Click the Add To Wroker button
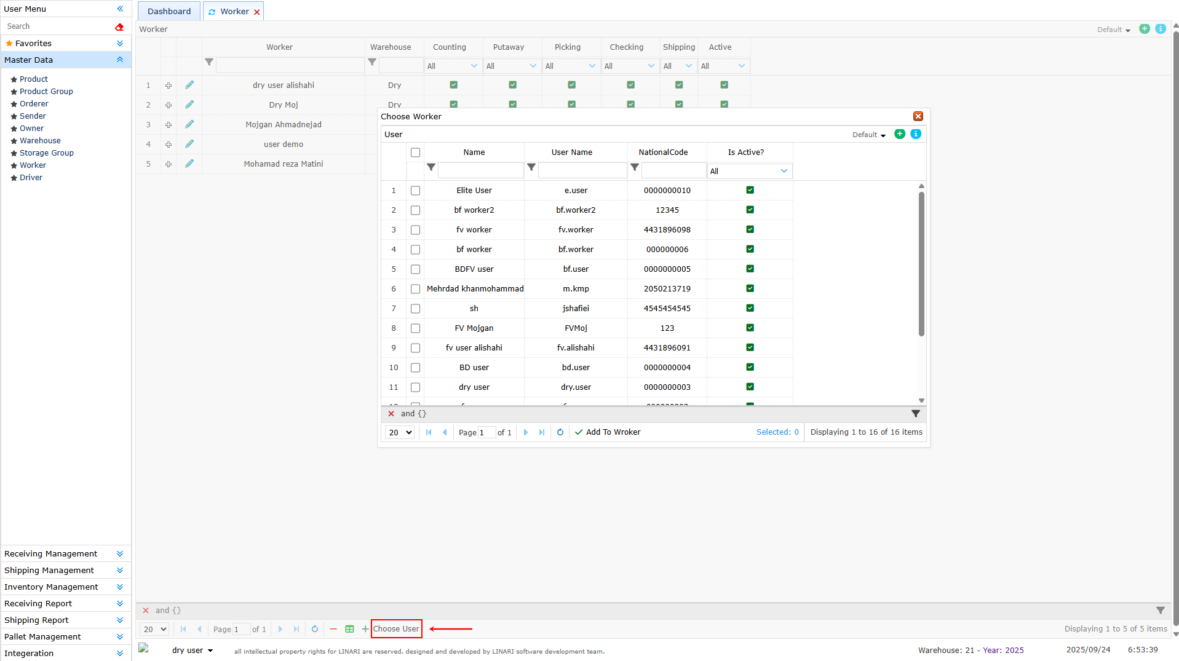The height and width of the screenshot is (661, 1179). coord(608,432)
